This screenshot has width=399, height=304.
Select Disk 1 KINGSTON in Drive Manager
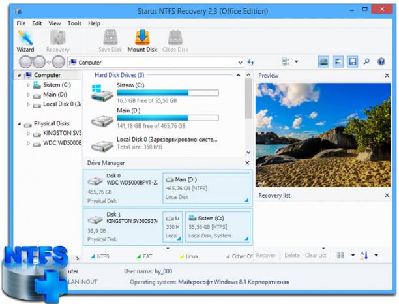point(123,227)
